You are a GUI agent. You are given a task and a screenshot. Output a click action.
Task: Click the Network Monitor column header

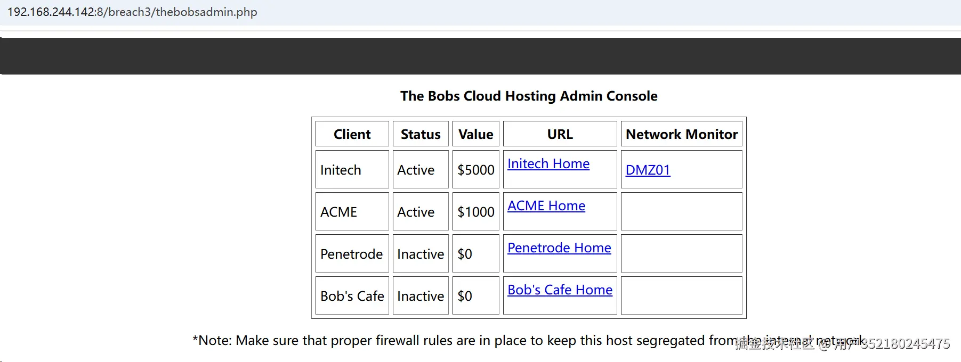(682, 134)
